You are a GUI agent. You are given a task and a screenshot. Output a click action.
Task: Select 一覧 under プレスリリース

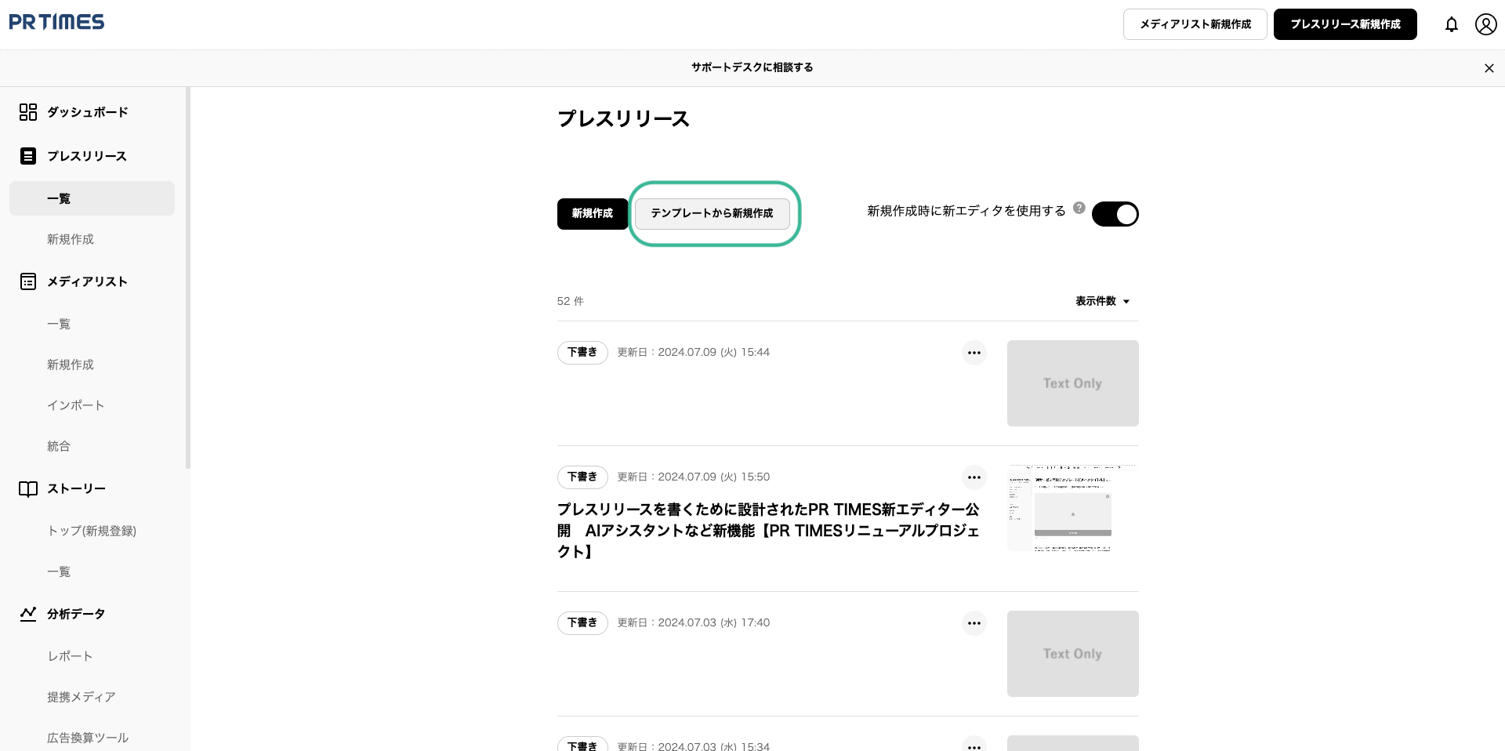point(92,198)
